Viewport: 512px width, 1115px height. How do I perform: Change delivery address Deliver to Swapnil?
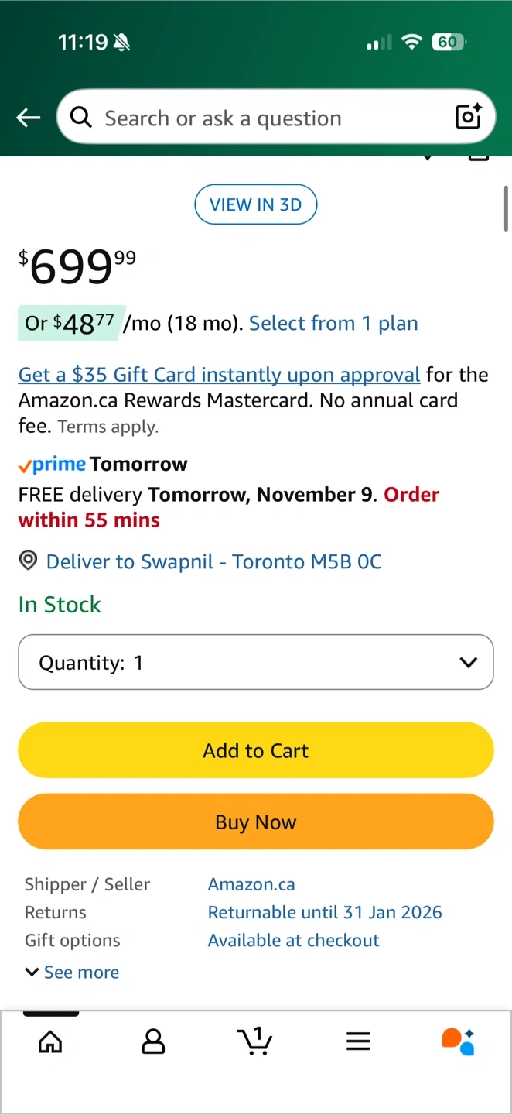213,561
